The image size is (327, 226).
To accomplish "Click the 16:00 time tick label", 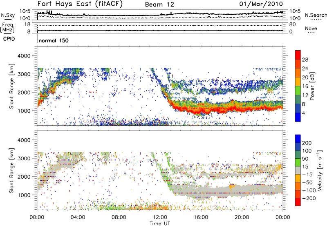I will coord(201,217).
